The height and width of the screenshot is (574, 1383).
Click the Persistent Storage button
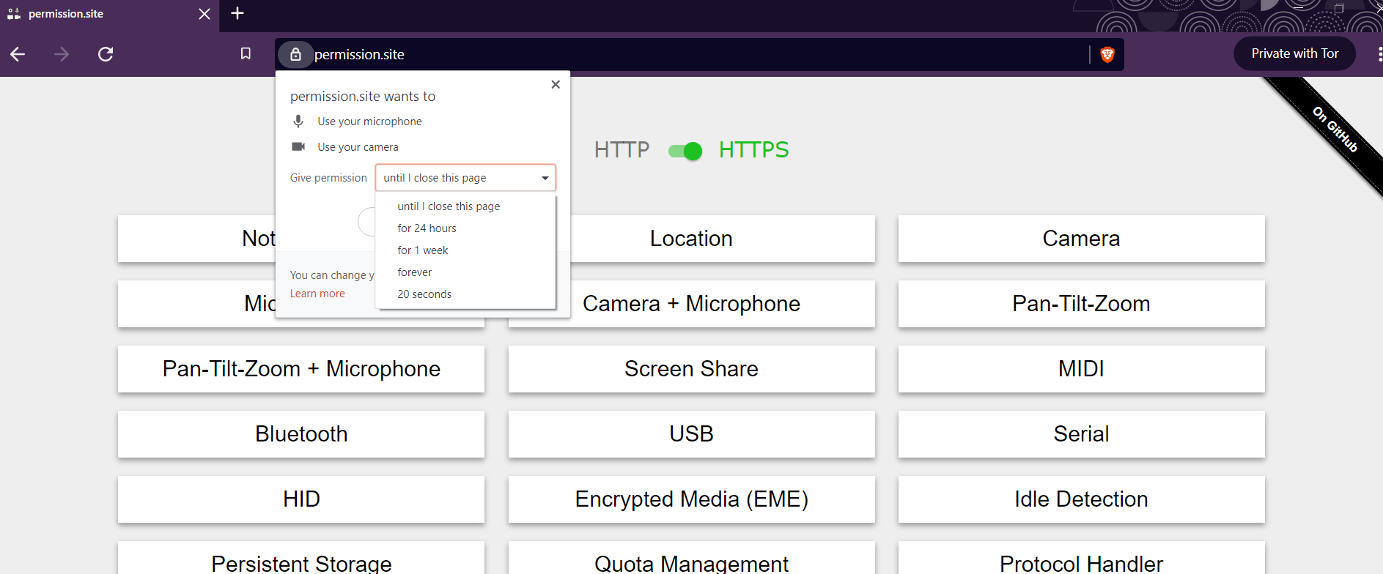coord(301,559)
